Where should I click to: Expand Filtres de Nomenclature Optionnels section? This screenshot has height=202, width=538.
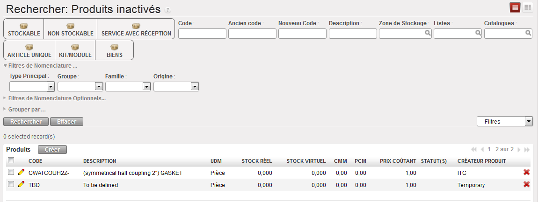click(x=56, y=98)
